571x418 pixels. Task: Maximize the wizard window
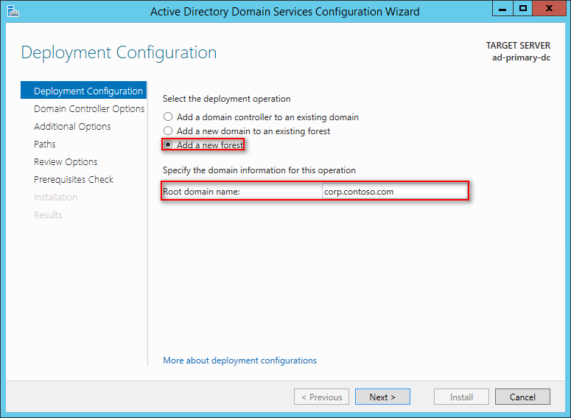[x=523, y=8]
